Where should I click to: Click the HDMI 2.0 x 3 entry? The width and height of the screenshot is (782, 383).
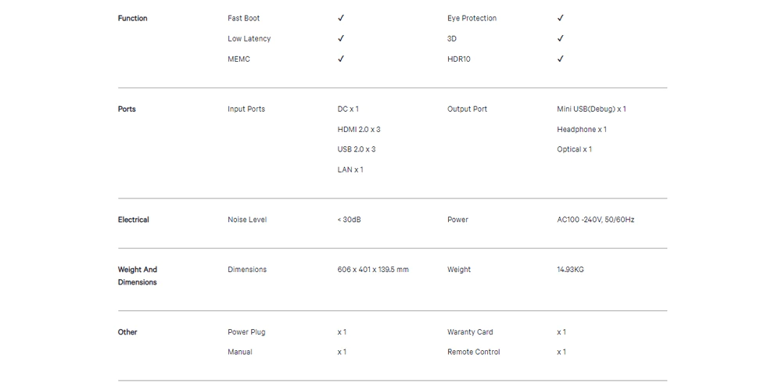tap(359, 129)
